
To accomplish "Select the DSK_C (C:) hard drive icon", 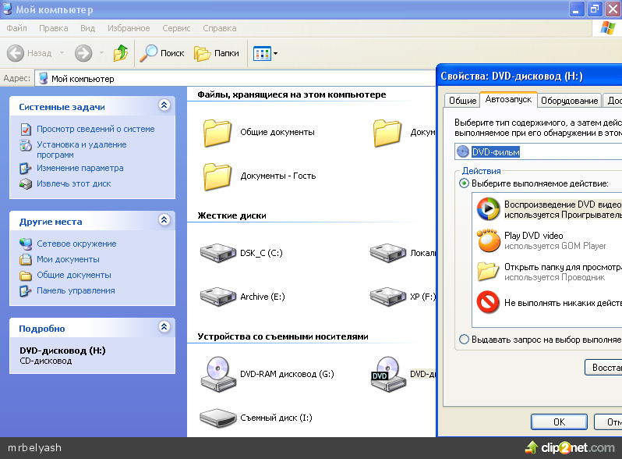I will pos(217,252).
